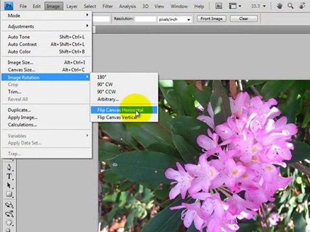Image resolution: width=310 pixels, height=232 pixels.
Task: Select the 3D Rotate tool
Action: pos(9,204)
